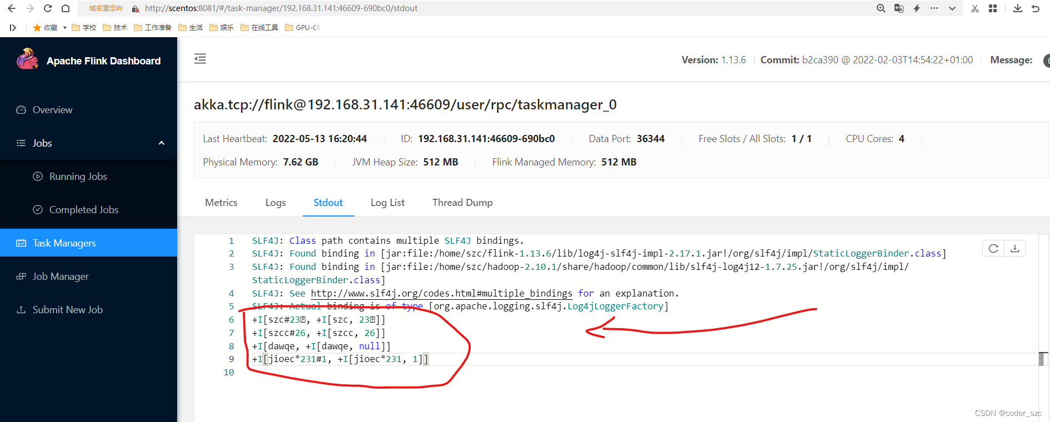
Task: Click the insecure site lock icon
Action: tap(135, 9)
